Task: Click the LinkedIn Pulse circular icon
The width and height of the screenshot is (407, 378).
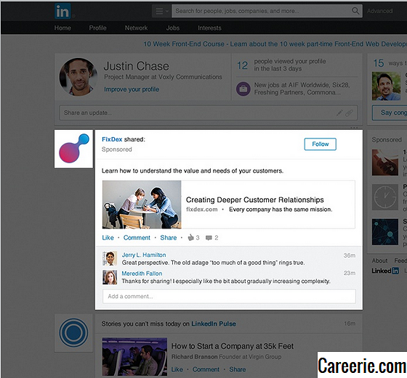Action: [x=73, y=333]
